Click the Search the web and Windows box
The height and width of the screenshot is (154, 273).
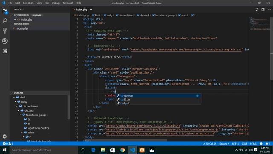[x=44, y=150]
